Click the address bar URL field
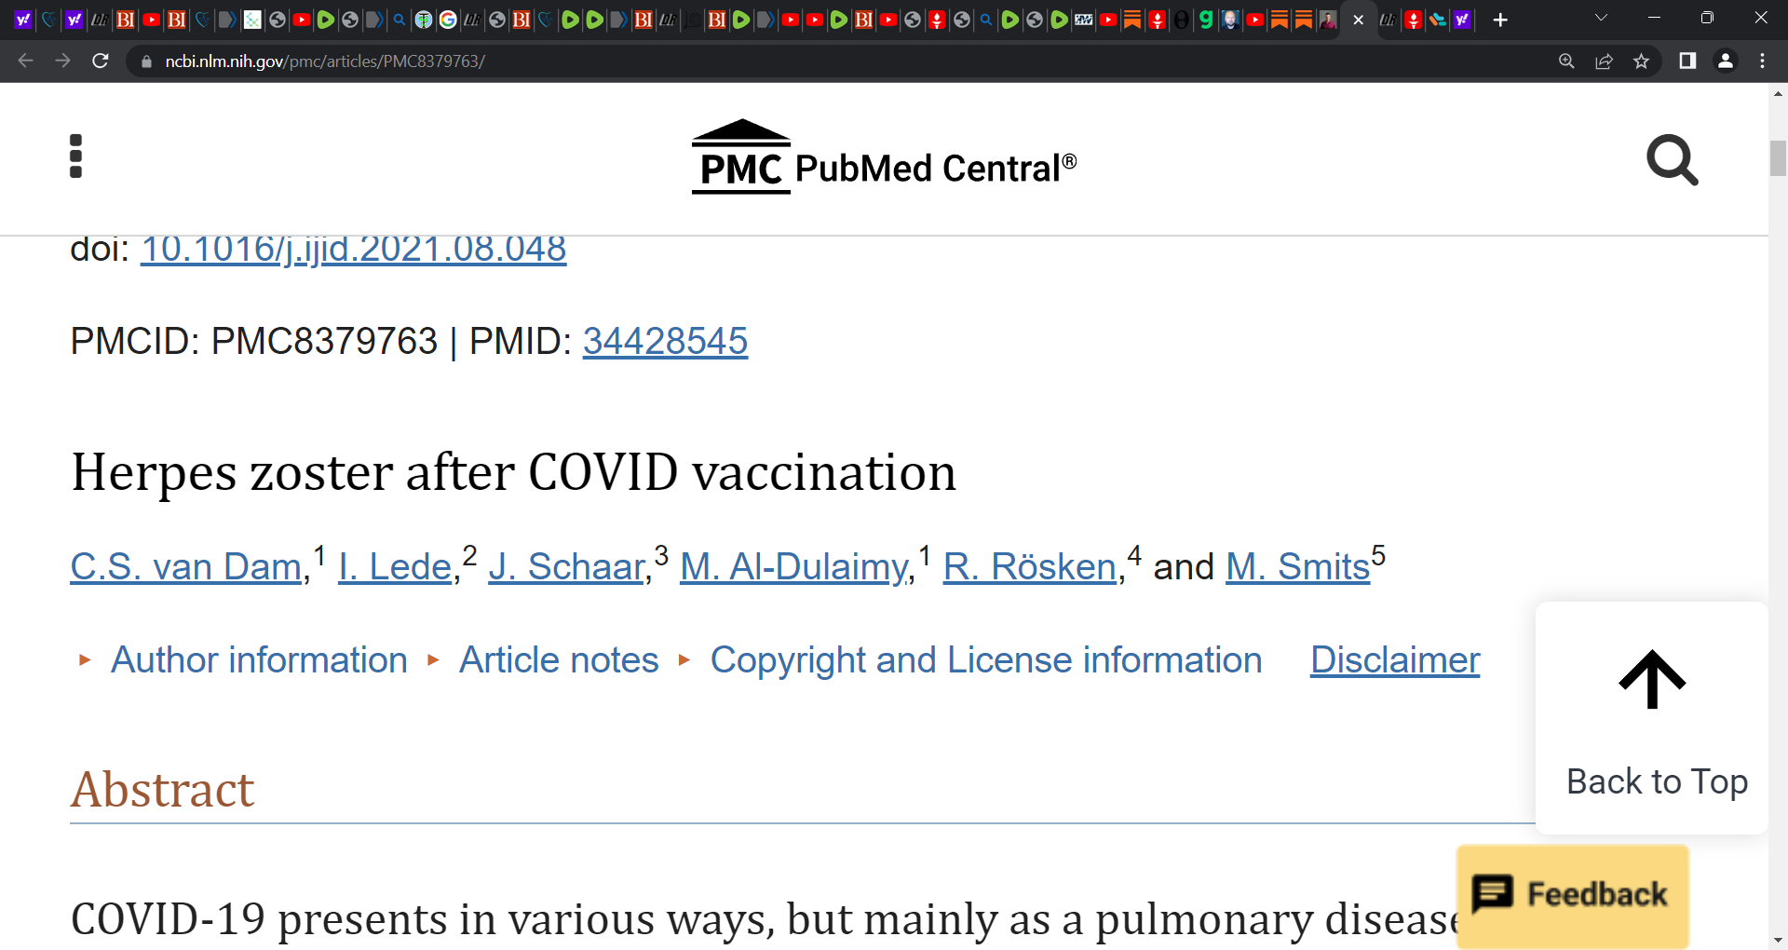Viewport: 1788px width, 950px height. coord(838,61)
